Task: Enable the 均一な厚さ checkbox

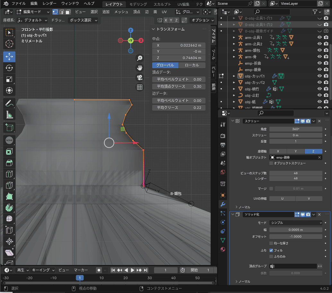Action: [271, 243]
